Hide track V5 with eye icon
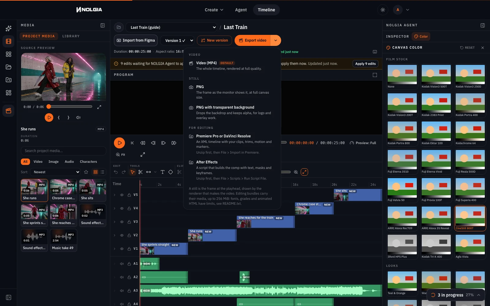The image size is (490, 306). click(x=122, y=195)
